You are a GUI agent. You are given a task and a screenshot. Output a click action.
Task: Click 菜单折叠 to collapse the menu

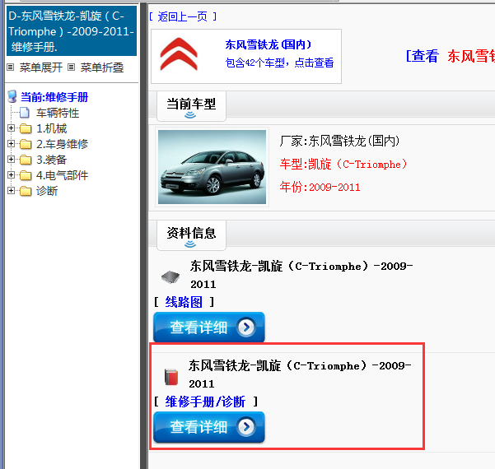pyautogui.click(x=102, y=67)
